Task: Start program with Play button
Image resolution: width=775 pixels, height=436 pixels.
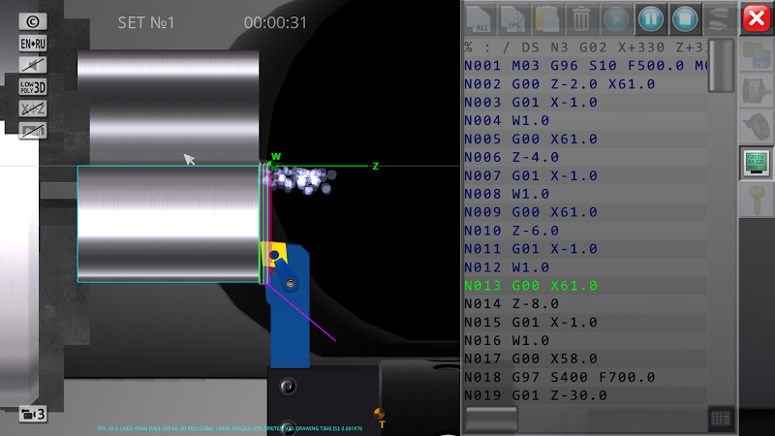Action: (x=616, y=19)
